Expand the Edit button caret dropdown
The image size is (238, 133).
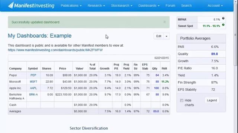(x=167, y=36)
